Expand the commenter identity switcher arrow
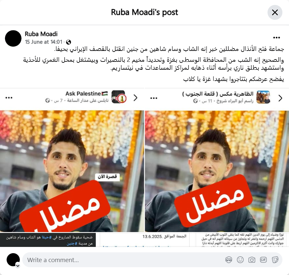This screenshot has width=289, height=275. click(18, 266)
